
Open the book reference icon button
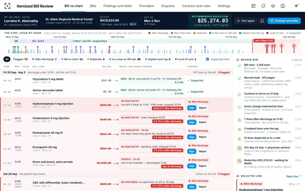[262, 21]
